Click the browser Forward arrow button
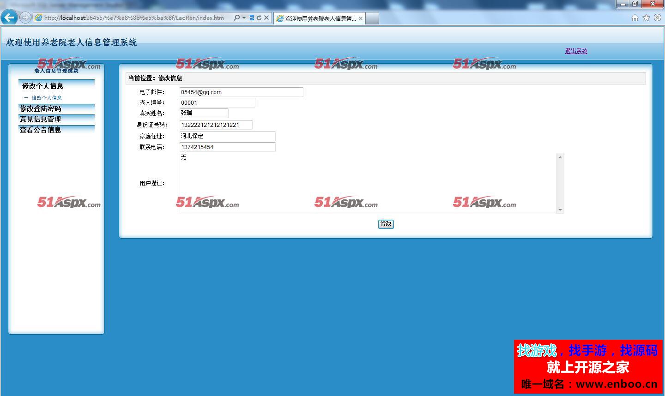665x396 pixels. point(25,18)
